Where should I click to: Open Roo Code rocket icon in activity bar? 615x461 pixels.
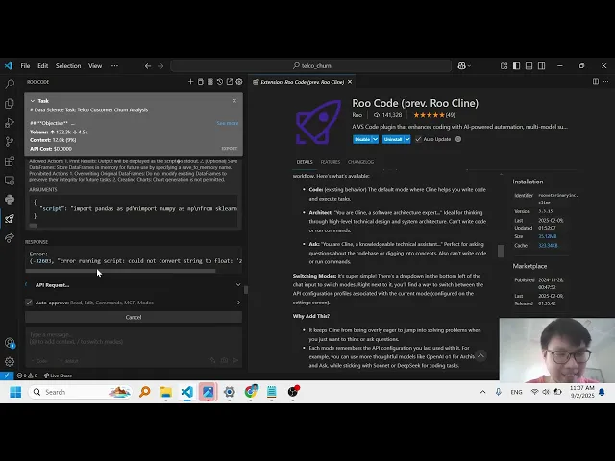tap(10, 219)
